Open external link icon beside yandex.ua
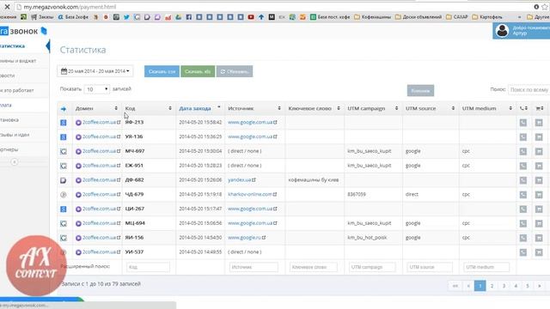The width and height of the screenshot is (550, 309). [254, 179]
